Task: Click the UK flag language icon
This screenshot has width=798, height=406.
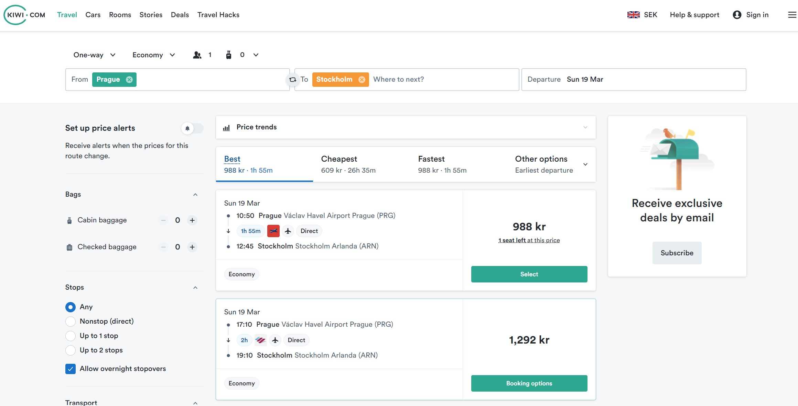Action: pyautogui.click(x=633, y=15)
